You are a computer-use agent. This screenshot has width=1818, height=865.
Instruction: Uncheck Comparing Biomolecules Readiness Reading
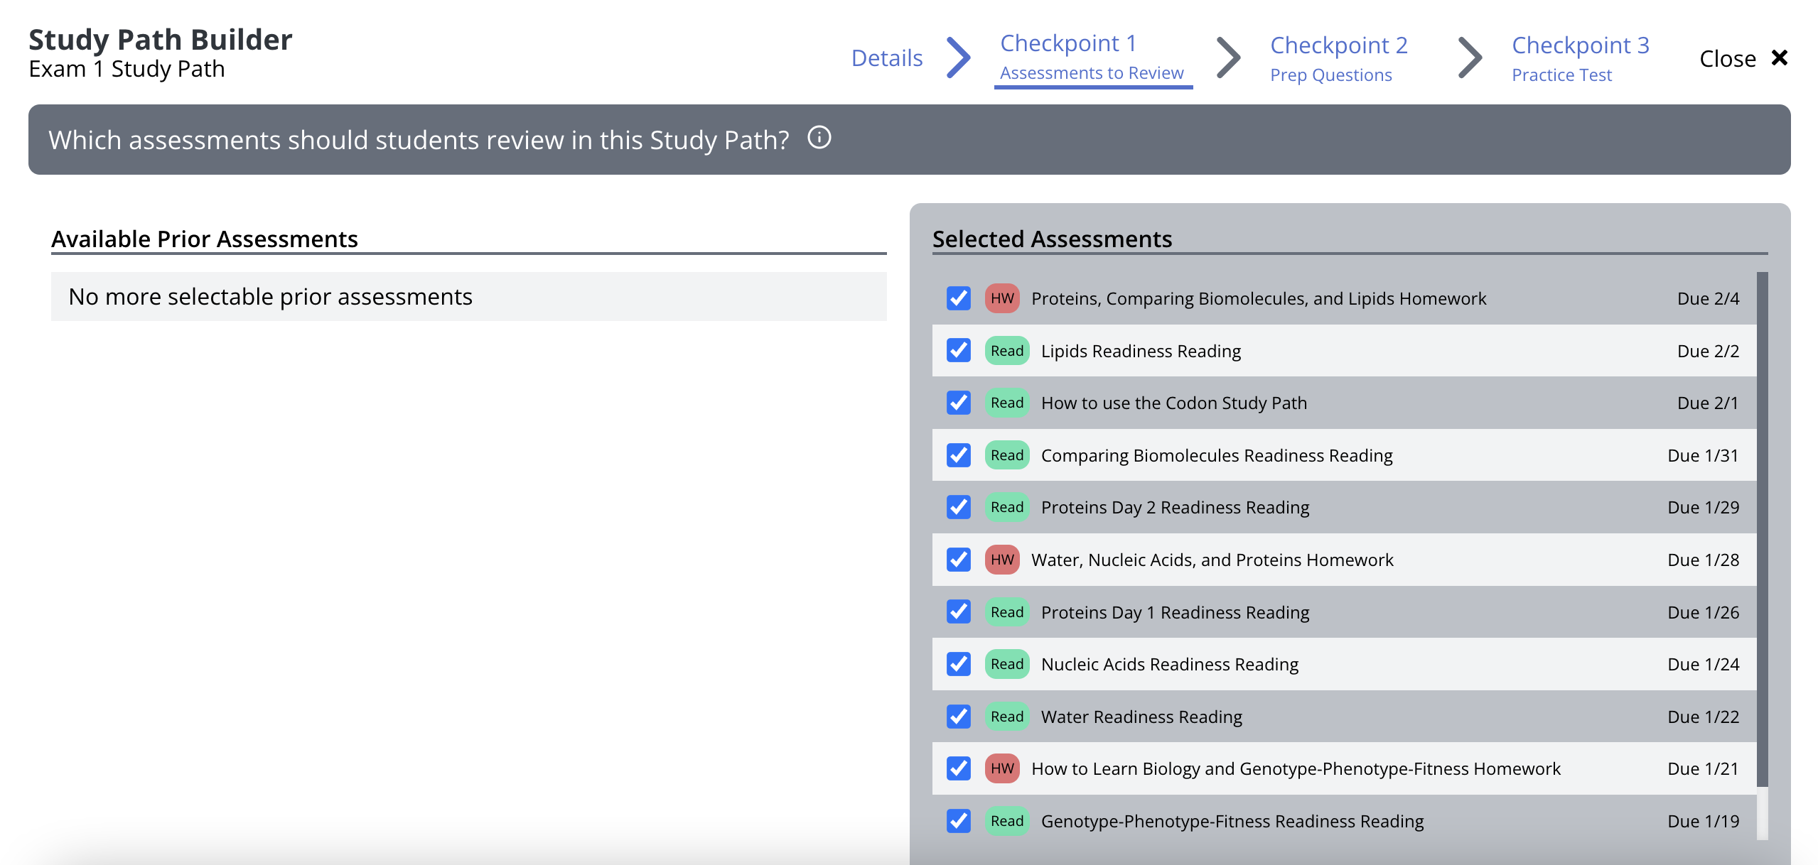(958, 455)
